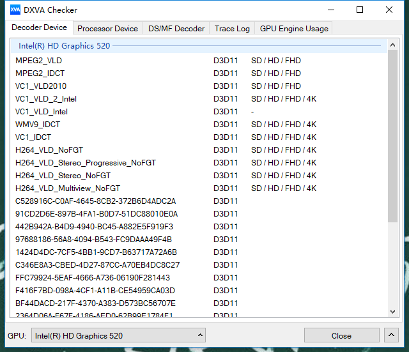The height and width of the screenshot is (352, 409).
Task: Open the GPU Engine Usage tab
Action: click(x=294, y=28)
